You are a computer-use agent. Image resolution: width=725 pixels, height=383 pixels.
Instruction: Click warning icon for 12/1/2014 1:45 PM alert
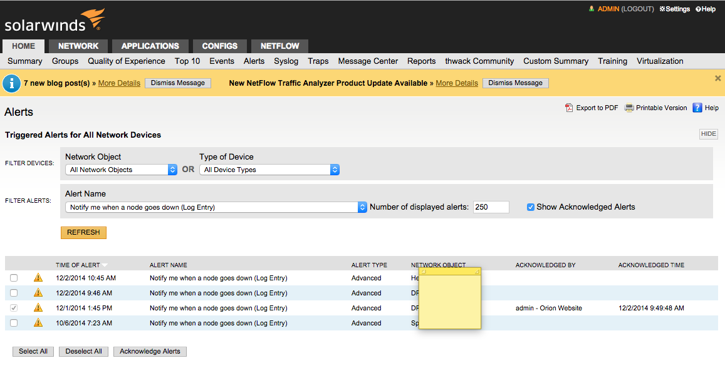tap(38, 308)
